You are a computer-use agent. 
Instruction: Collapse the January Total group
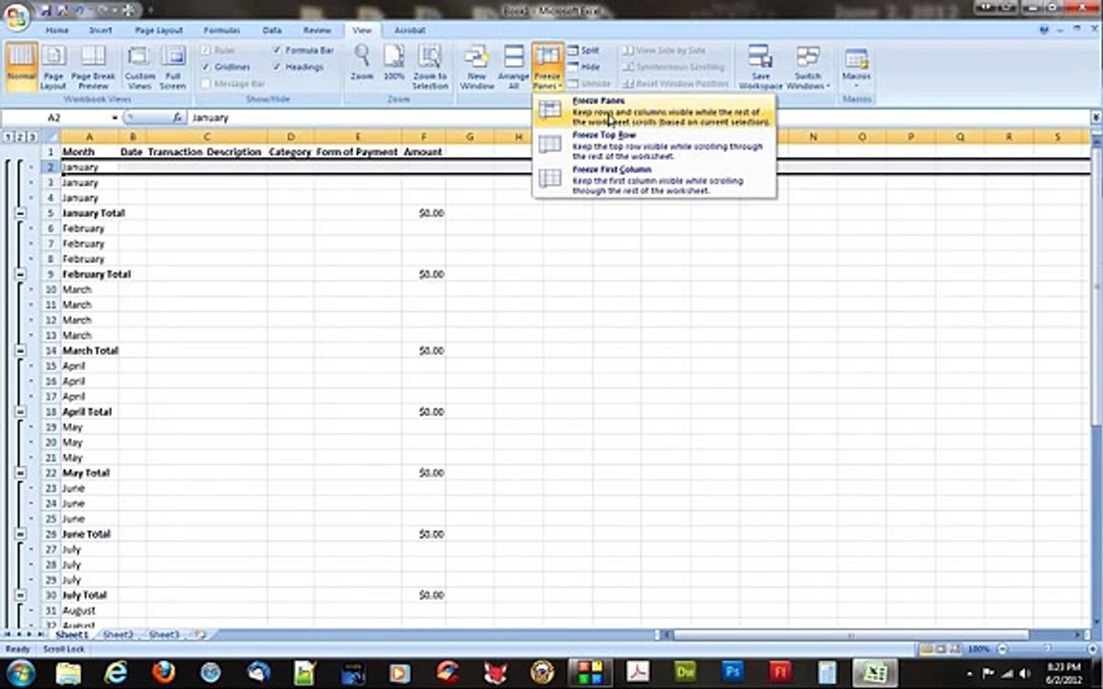pos(20,212)
